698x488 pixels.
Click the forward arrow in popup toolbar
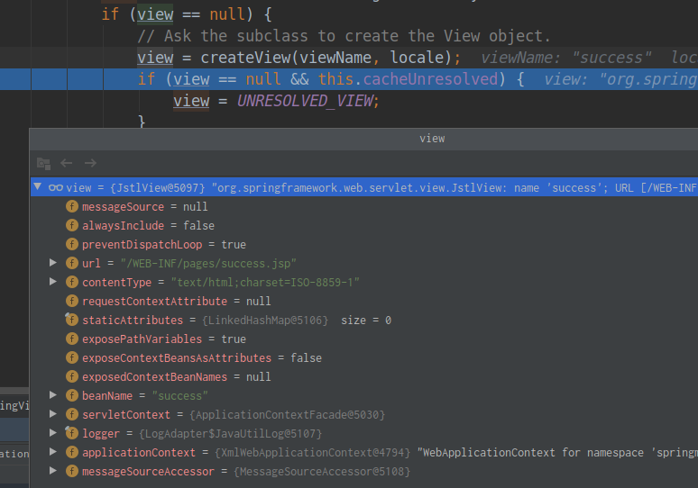tap(90, 163)
